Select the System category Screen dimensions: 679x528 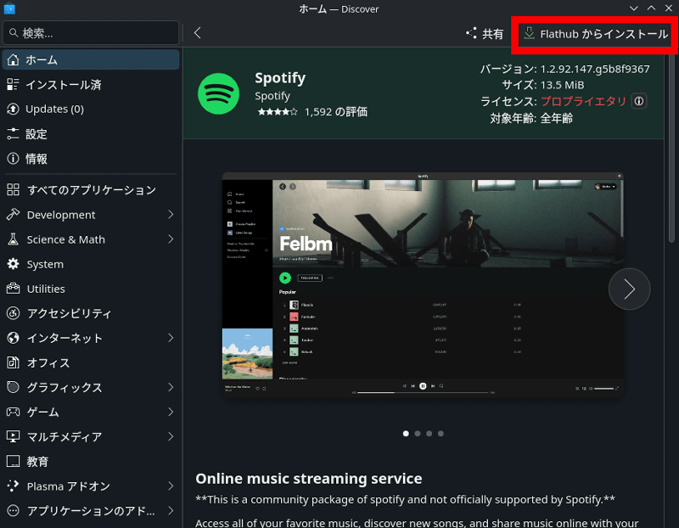[x=91, y=264]
